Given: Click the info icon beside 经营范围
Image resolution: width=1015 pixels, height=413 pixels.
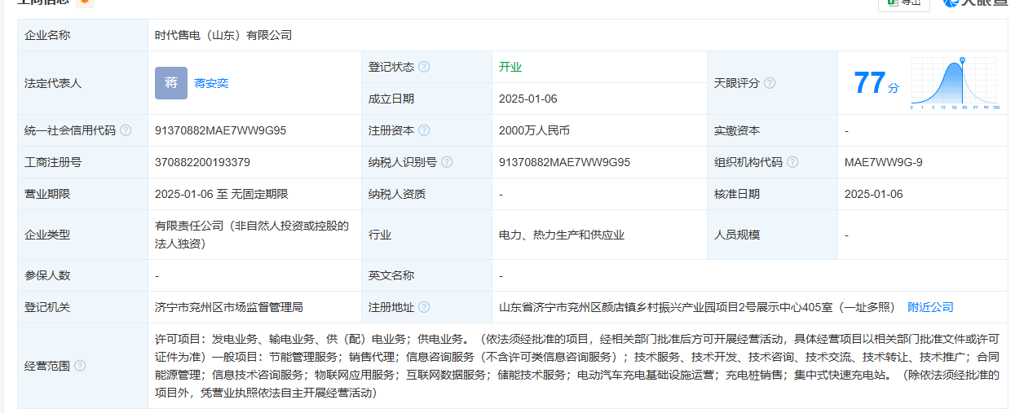Looking at the screenshot, I should [80, 366].
